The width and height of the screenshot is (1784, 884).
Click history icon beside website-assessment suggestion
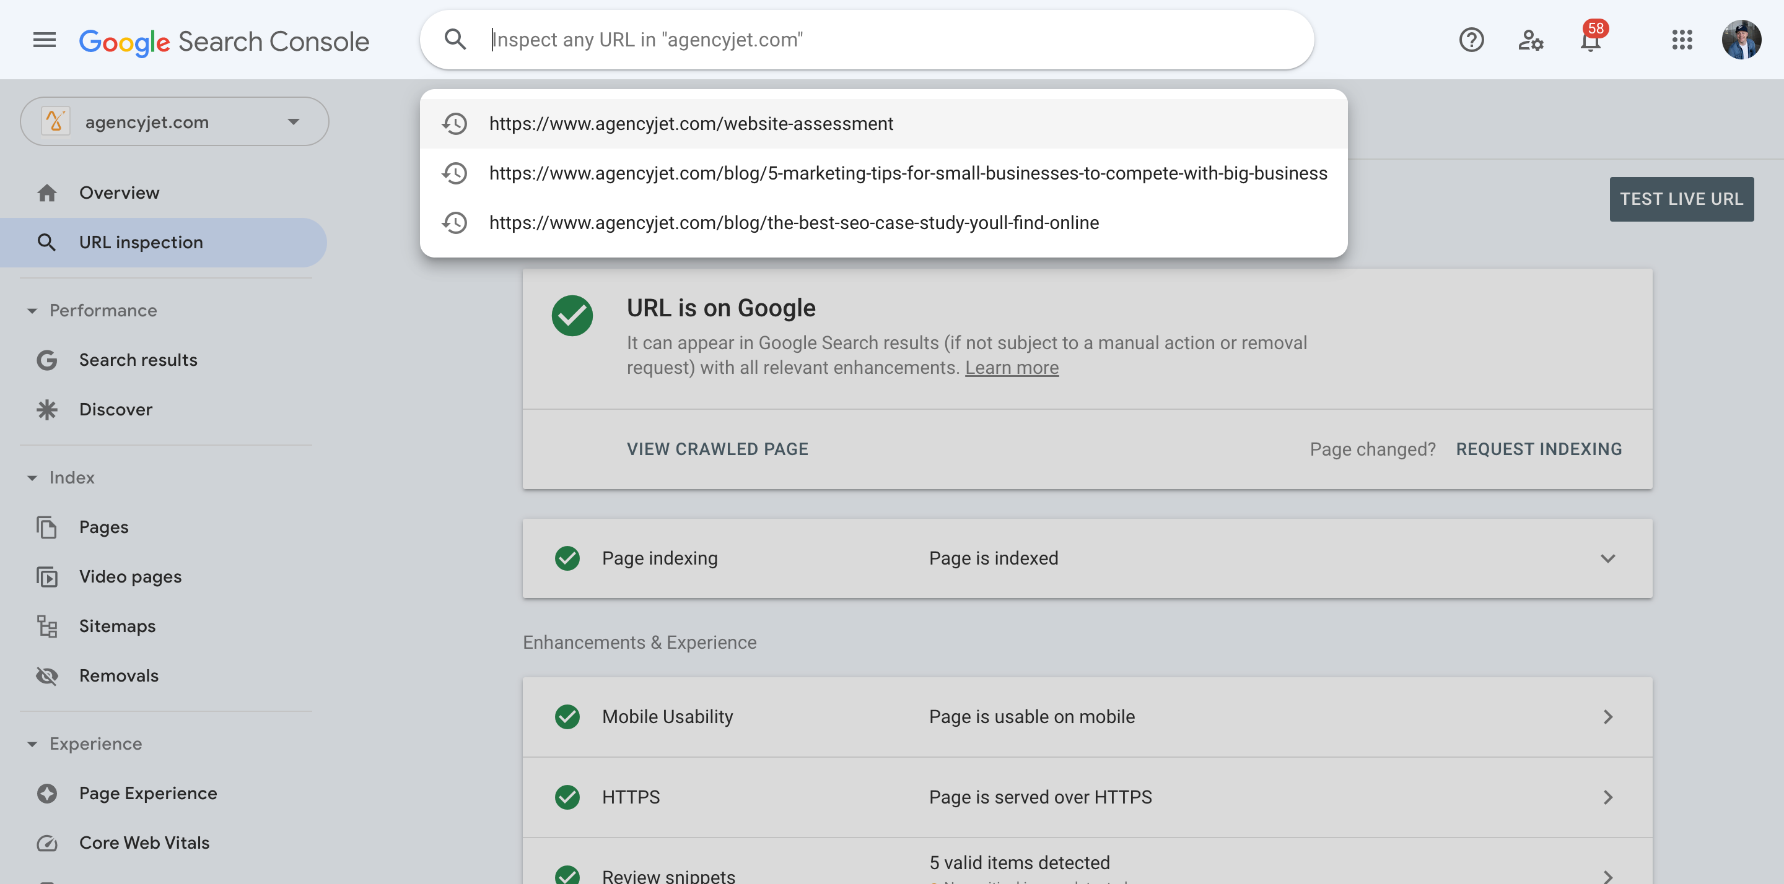pos(455,124)
